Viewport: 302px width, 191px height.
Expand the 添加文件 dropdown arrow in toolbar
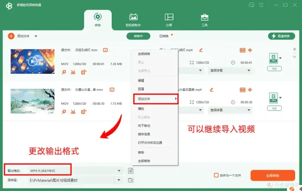[36, 36]
